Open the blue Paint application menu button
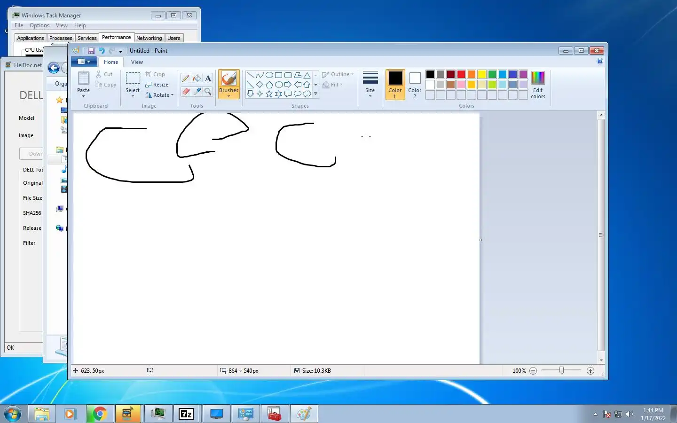This screenshot has height=423, width=677. (x=84, y=62)
